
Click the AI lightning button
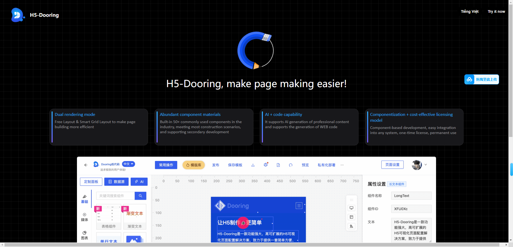pos(139,181)
